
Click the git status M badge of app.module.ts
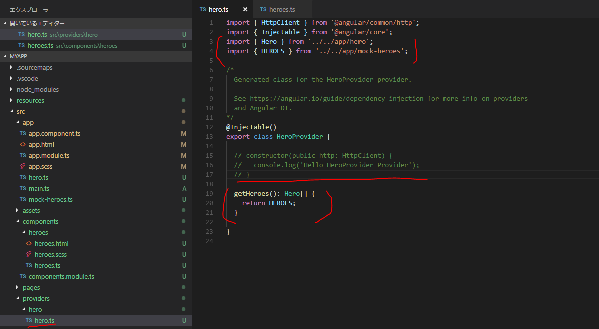(184, 156)
